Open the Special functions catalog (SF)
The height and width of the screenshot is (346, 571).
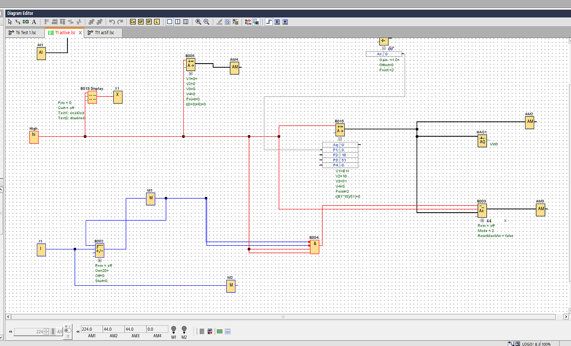[149, 21]
